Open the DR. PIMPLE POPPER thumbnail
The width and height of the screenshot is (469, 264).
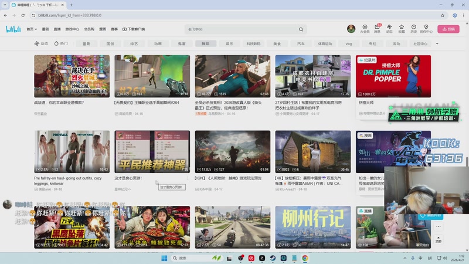tap(393, 76)
